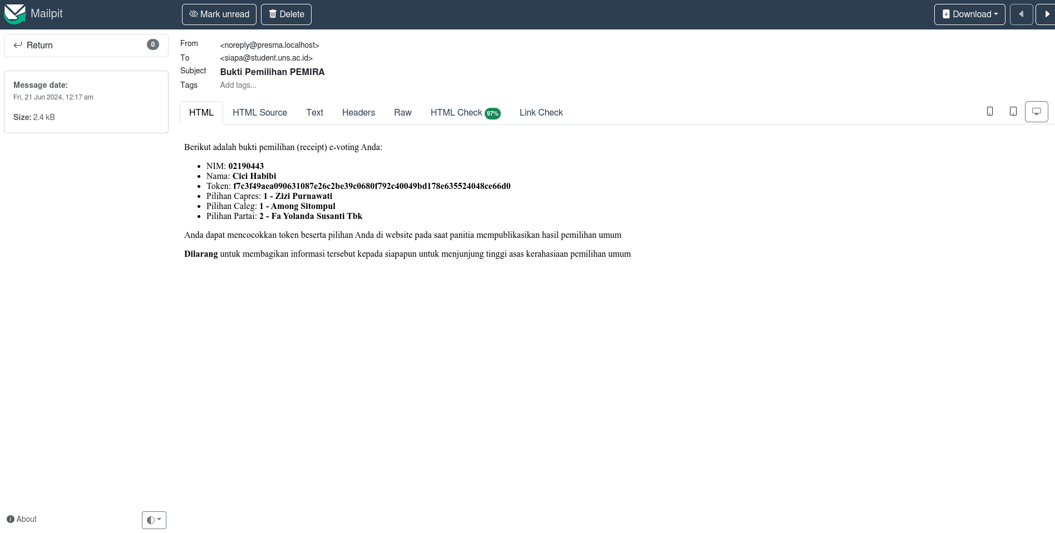
Task: Click the 97% HTML Check badge
Action: [x=492, y=113]
